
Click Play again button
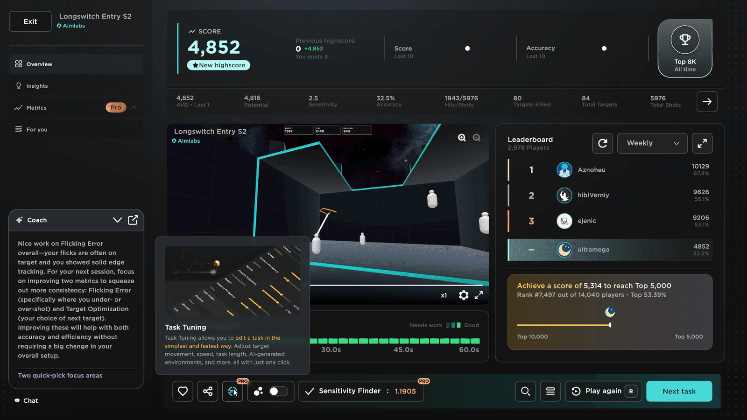[x=603, y=391]
